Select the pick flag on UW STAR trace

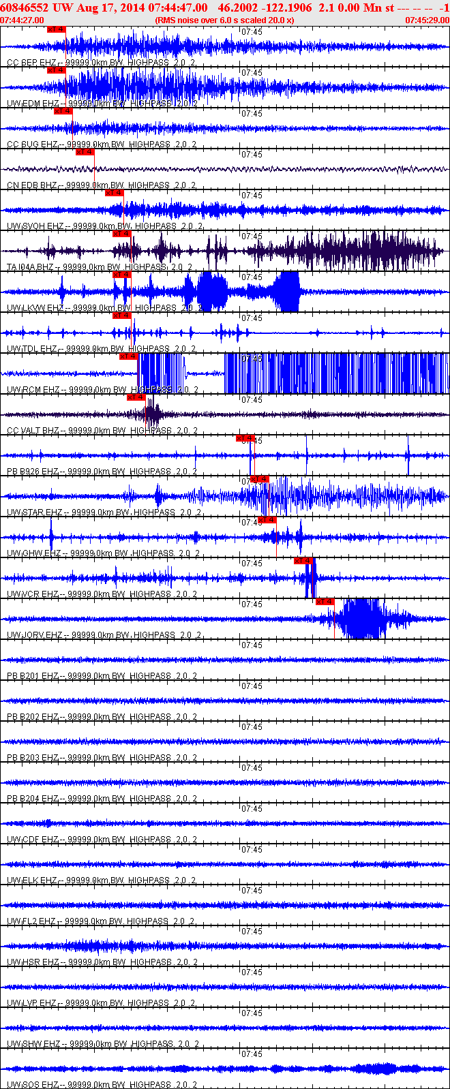pos(260,479)
